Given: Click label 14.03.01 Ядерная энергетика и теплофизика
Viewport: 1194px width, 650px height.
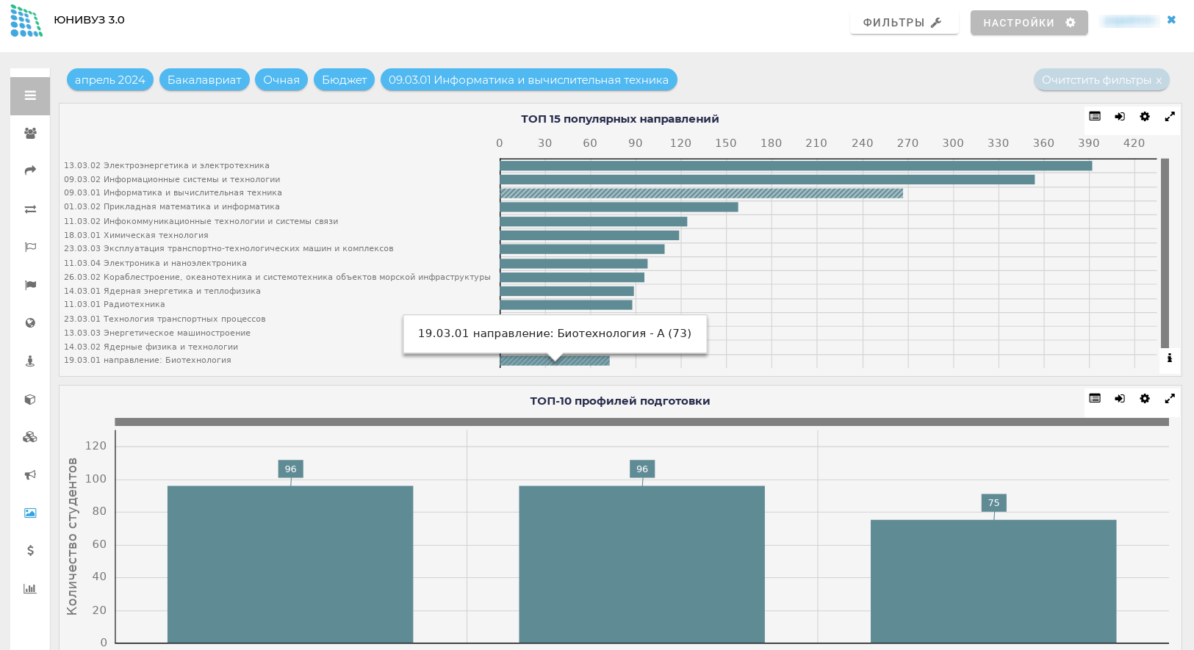Looking at the screenshot, I should (162, 291).
